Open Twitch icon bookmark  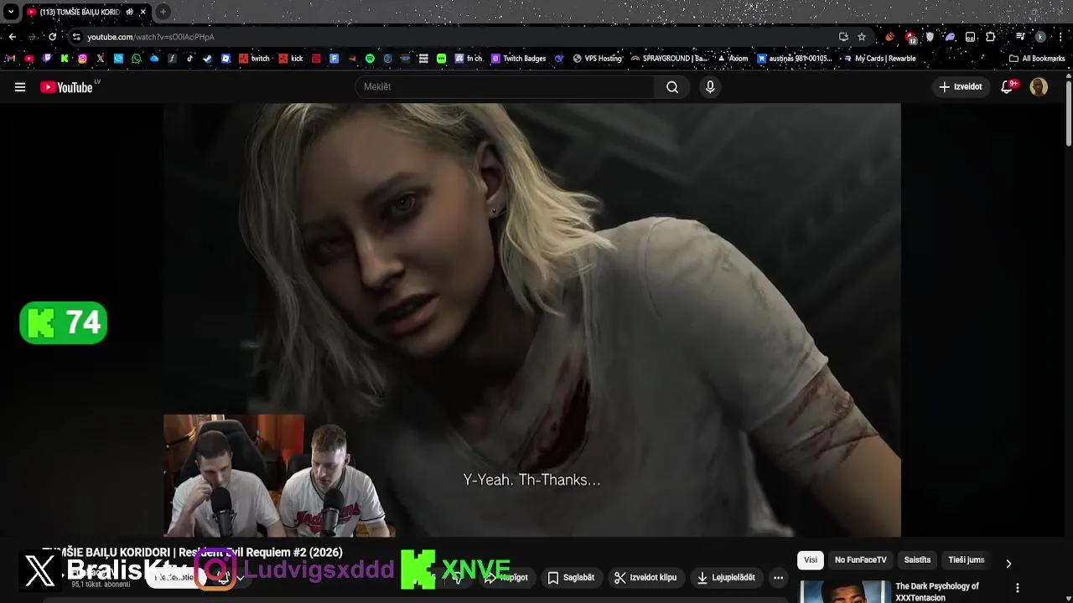click(47, 59)
